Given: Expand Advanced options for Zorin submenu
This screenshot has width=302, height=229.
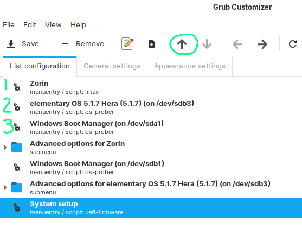Looking at the screenshot, I should click(x=5, y=147).
